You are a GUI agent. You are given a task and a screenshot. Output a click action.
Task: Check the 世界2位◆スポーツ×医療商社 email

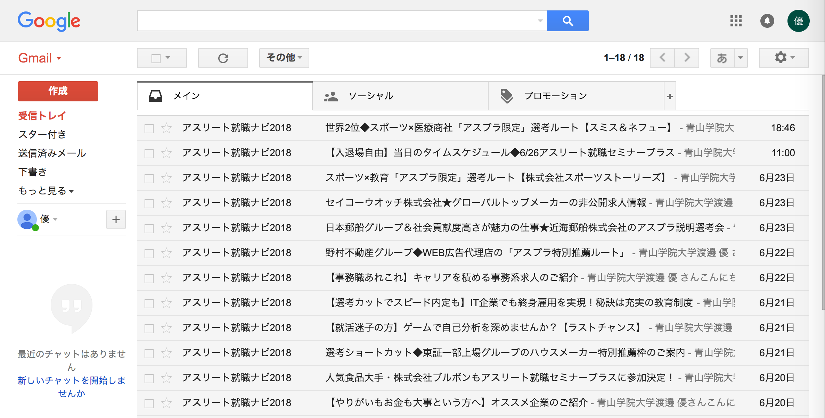[x=149, y=129]
